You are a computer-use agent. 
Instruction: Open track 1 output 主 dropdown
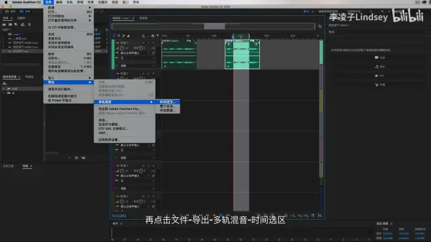tap(137, 58)
